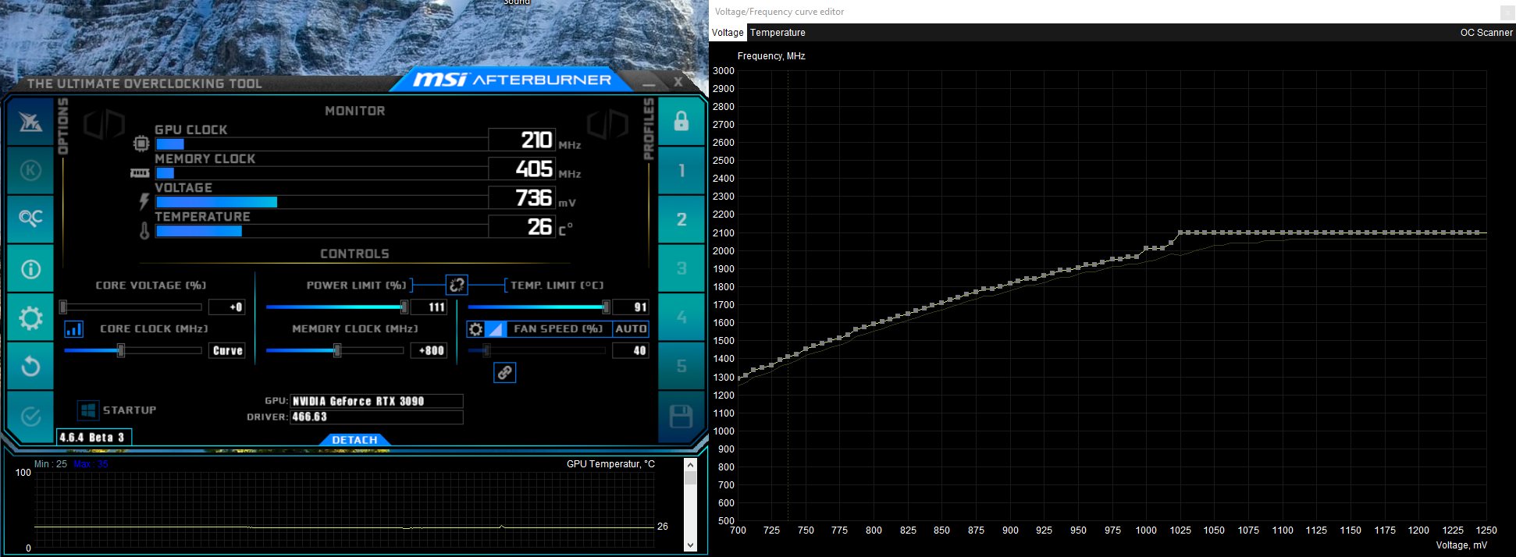The height and width of the screenshot is (557, 1516).
Task: Apply settings with the checkmark icon
Action: click(x=30, y=417)
